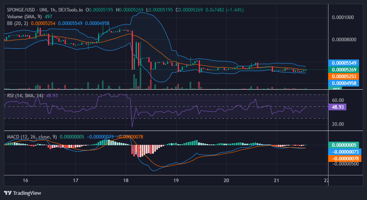Select the Volume (SMA, 9) indicator legend

pos(24,17)
